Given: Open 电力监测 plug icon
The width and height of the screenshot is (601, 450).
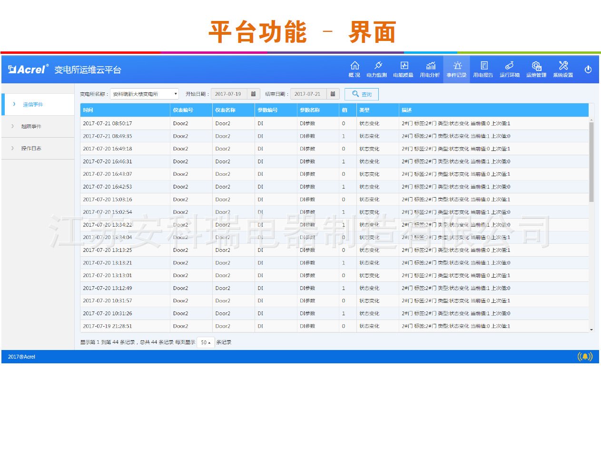Looking at the screenshot, I should 378,66.
